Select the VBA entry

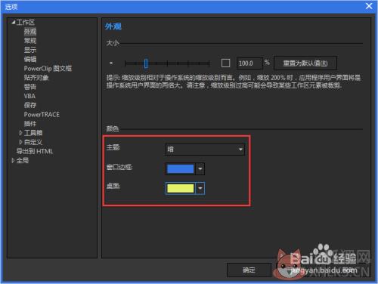tap(29, 96)
